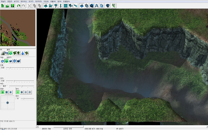Open the Text editor 'A' module
This screenshot has width=208, height=130.
coord(97,6)
